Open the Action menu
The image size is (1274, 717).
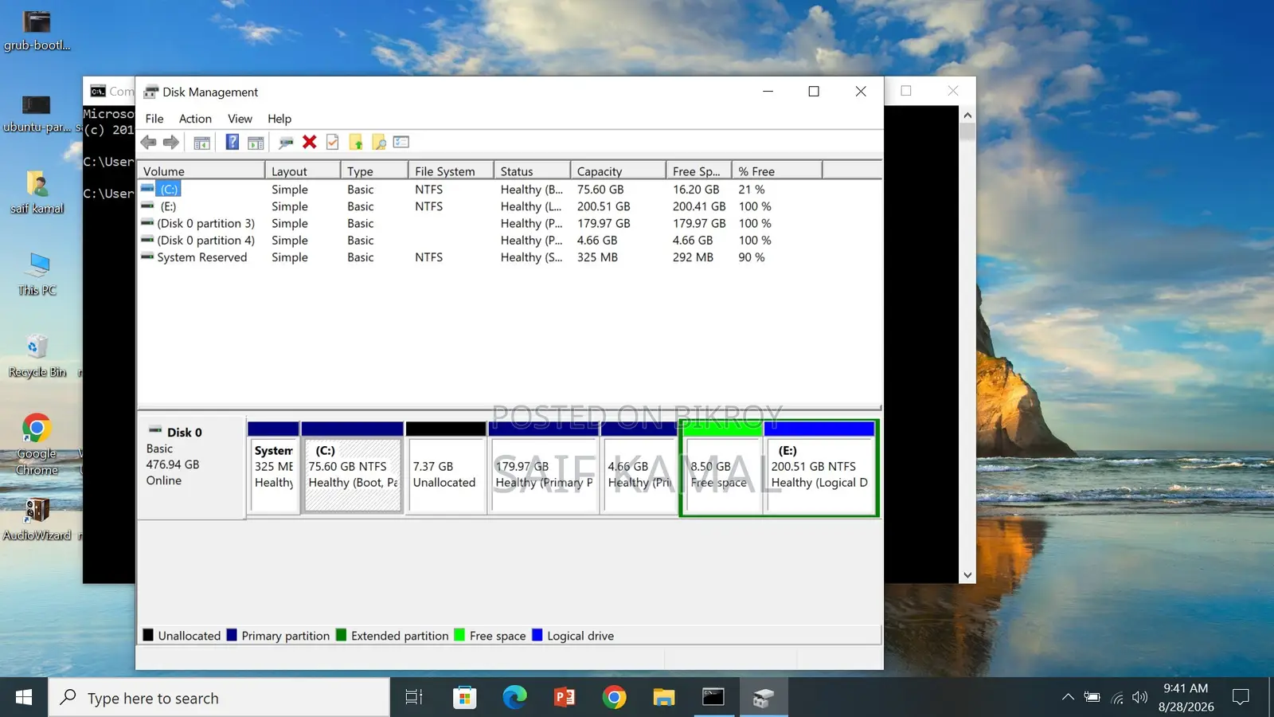(x=195, y=119)
